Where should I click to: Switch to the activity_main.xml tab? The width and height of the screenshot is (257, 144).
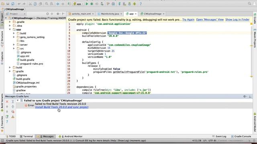click(81, 14)
